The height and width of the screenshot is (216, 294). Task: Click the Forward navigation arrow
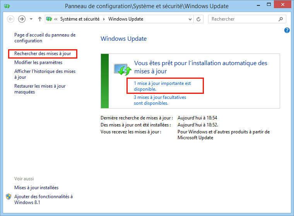(x=22, y=19)
